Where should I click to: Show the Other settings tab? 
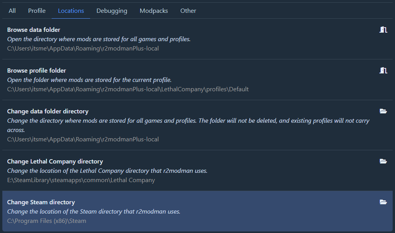point(188,11)
